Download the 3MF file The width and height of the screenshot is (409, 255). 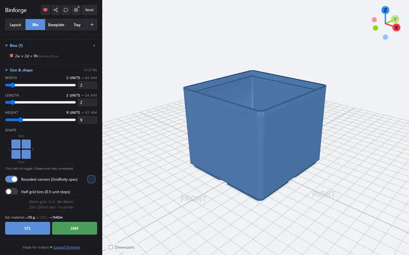tap(75, 228)
